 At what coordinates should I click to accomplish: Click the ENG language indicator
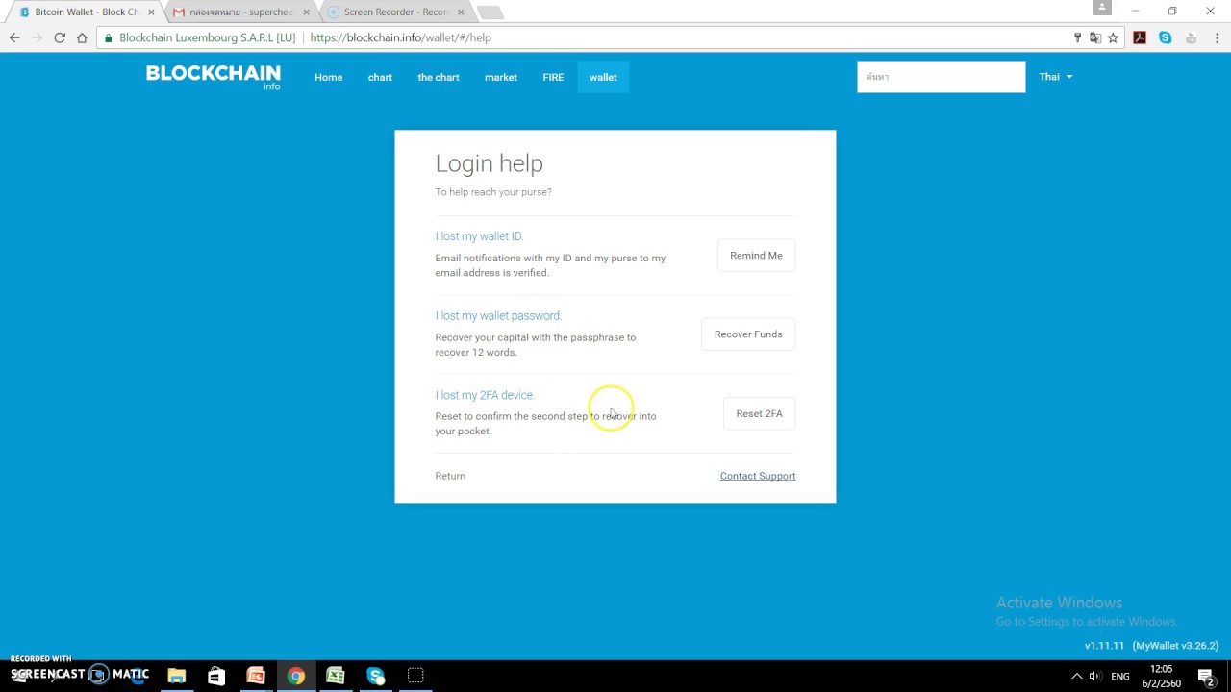pos(1120,677)
